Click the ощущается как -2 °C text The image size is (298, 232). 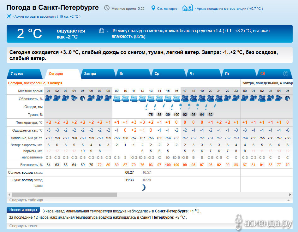[x=71, y=34]
